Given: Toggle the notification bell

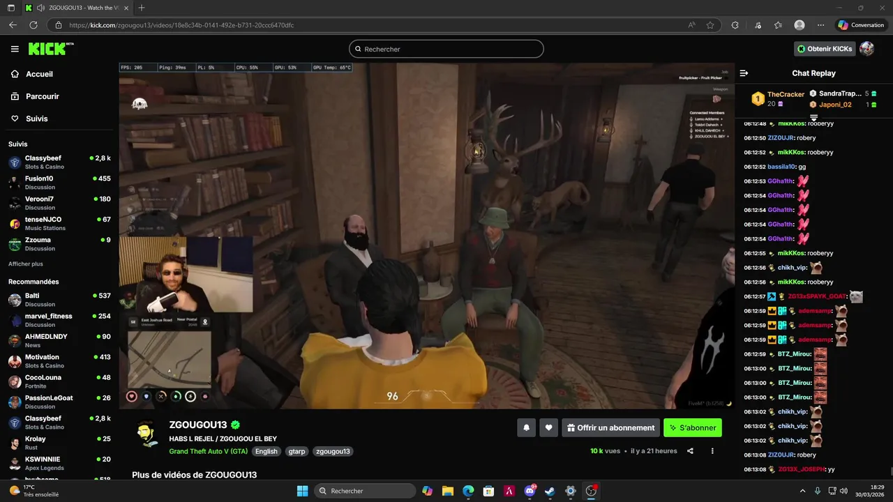Looking at the screenshot, I should pos(526,427).
